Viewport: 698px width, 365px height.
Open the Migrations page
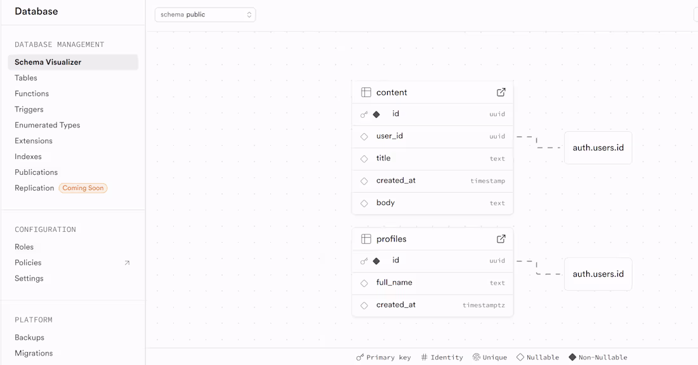[x=34, y=353]
